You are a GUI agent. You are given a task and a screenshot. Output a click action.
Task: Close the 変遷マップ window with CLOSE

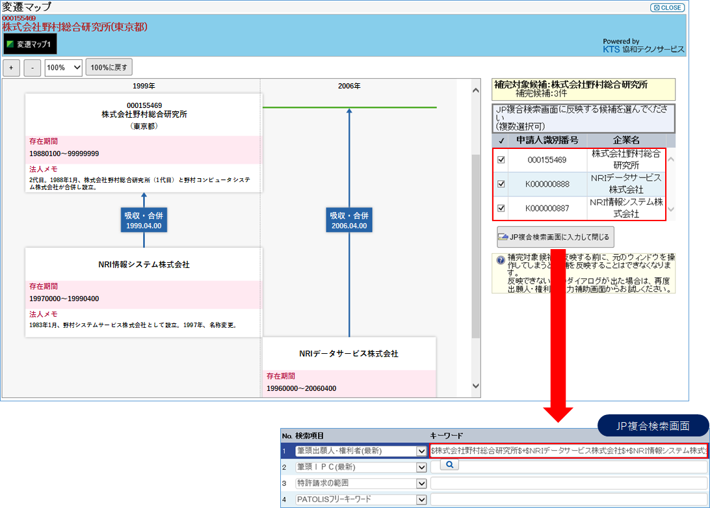[668, 7]
